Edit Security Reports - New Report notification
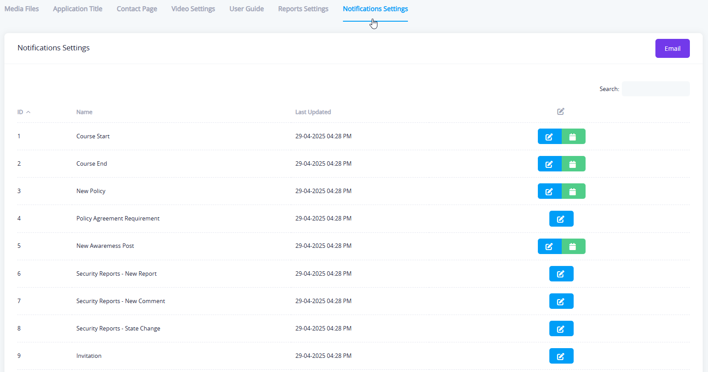This screenshot has width=708, height=372. [x=561, y=274]
